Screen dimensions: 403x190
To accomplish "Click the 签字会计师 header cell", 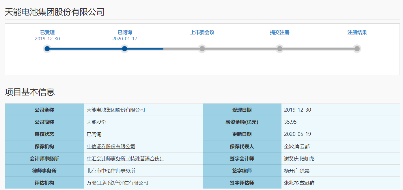I will click(x=242, y=159).
